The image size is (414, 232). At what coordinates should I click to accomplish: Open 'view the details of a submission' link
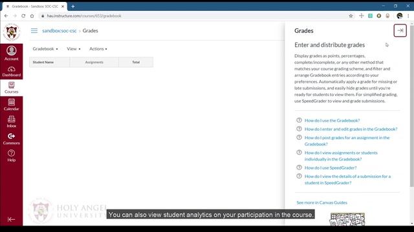pyautogui.click(x=347, y=179)
